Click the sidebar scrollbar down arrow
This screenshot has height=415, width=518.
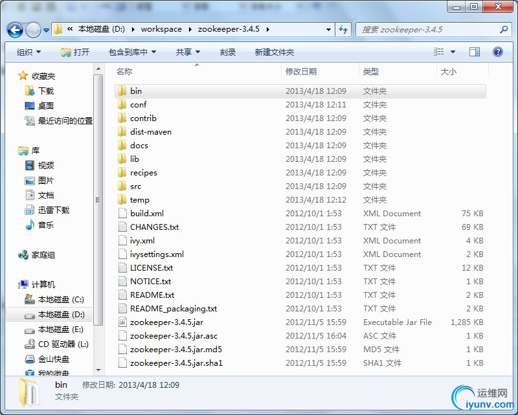[98, 370]
